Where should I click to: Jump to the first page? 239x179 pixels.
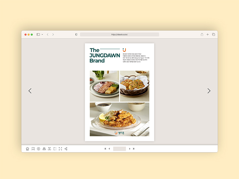106,149
